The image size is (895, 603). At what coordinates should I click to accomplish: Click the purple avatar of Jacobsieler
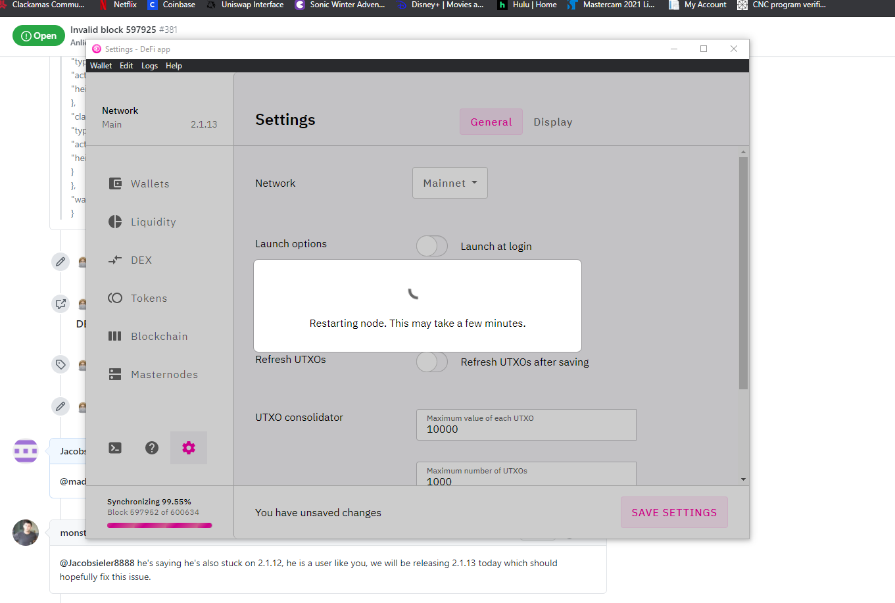coord(26,451)
